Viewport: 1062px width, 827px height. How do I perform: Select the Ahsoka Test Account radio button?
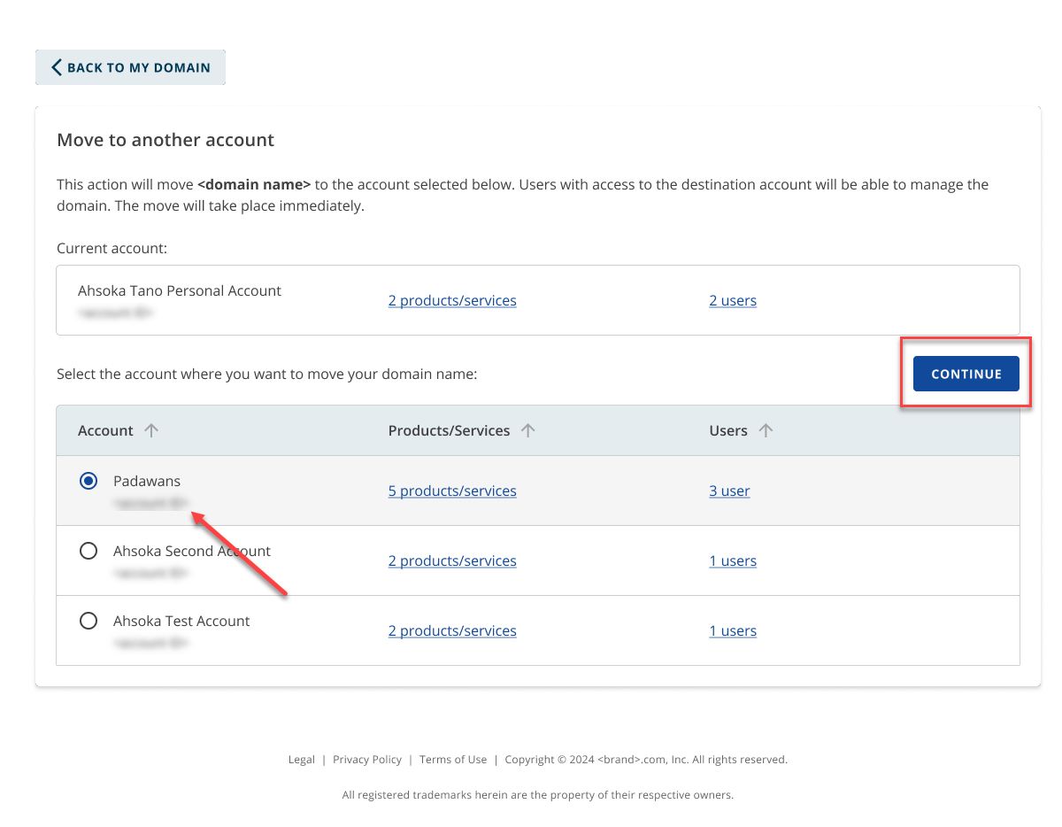(88, 620)
